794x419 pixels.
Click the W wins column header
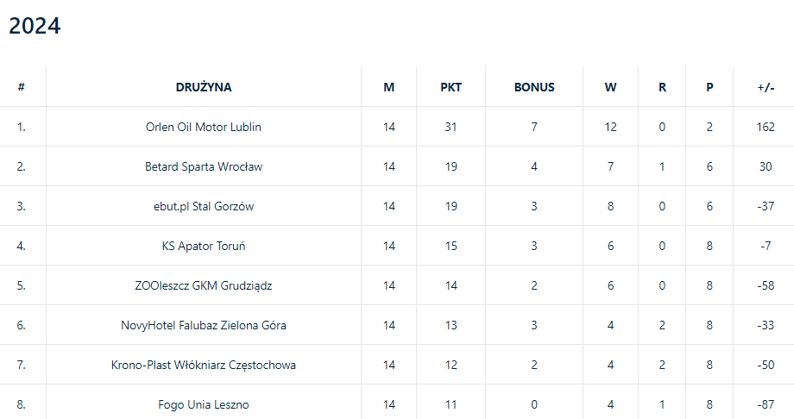[611, 87]
